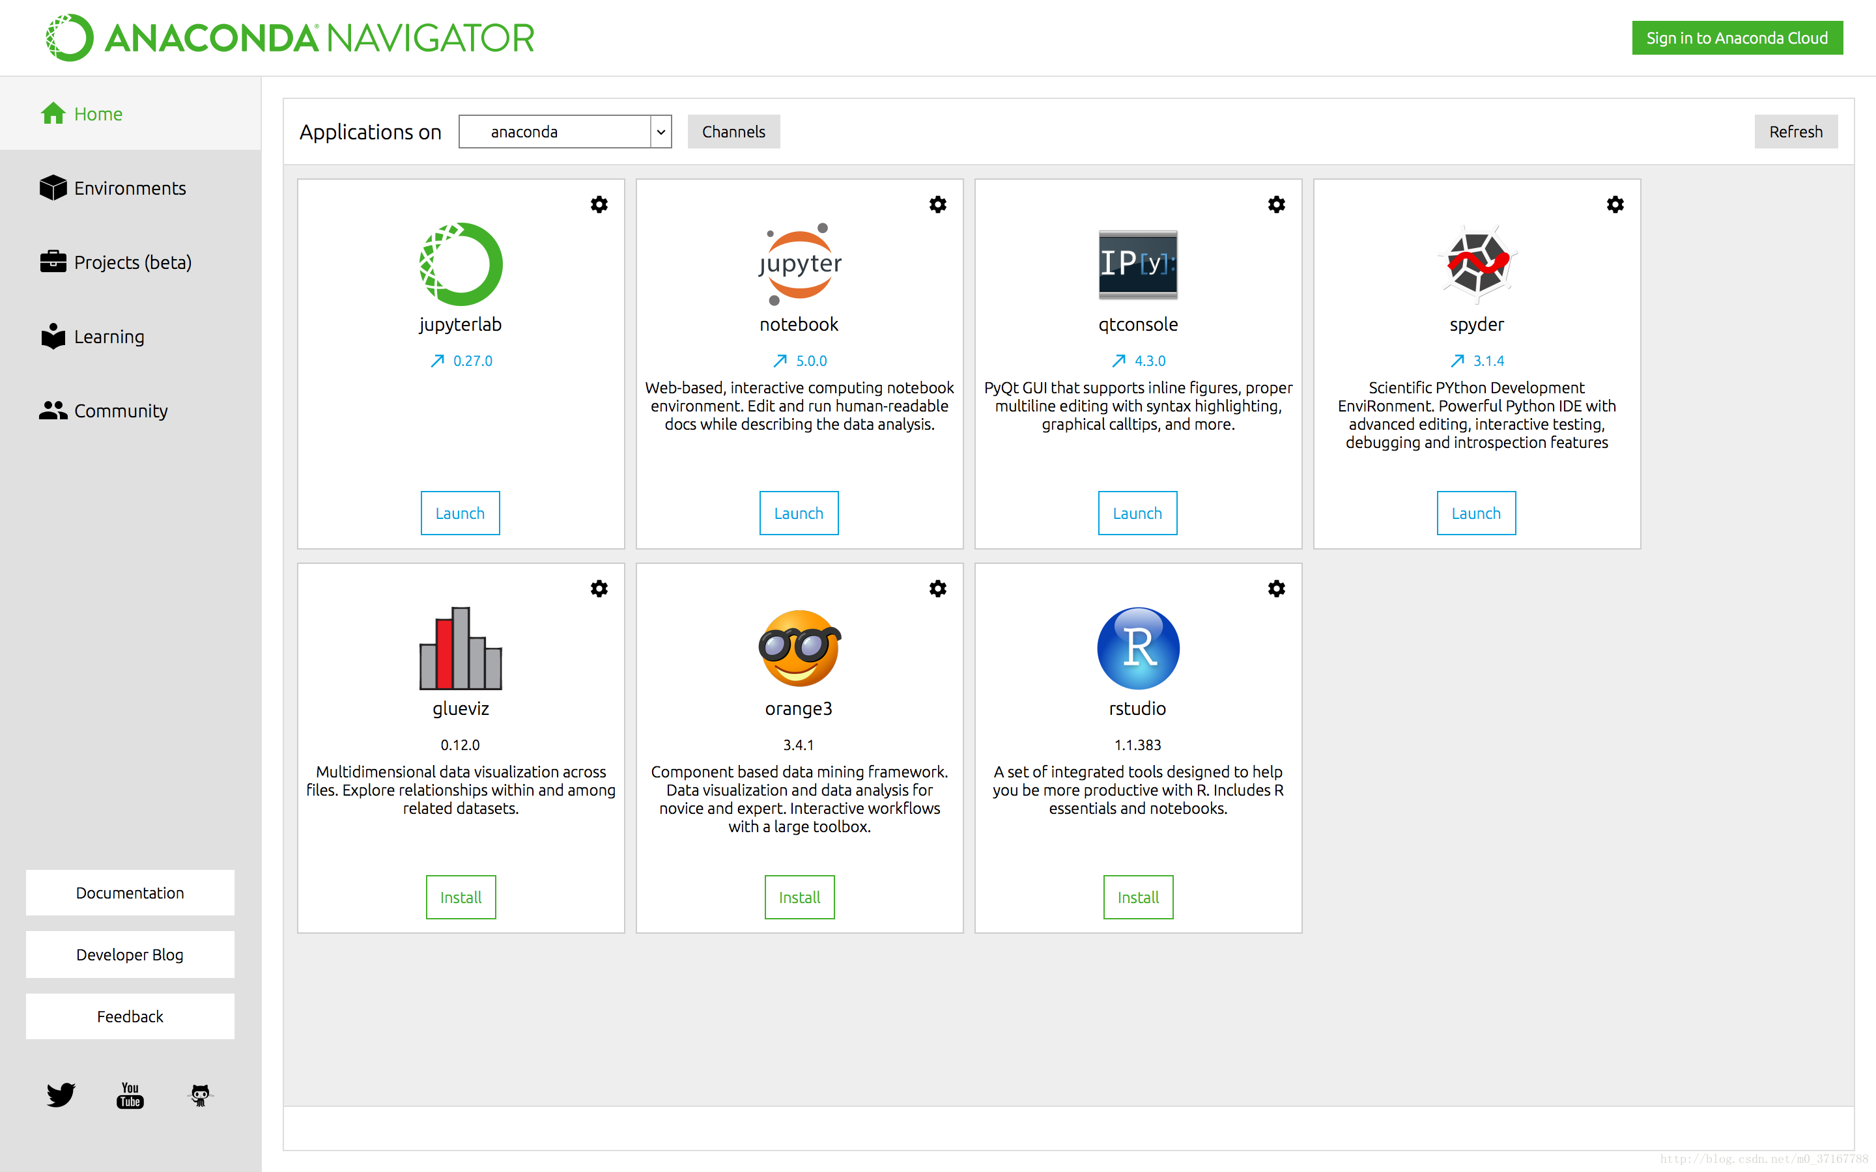Install orange3
The height and width of the screenshot is (1172, 1876).
[800, 897]
